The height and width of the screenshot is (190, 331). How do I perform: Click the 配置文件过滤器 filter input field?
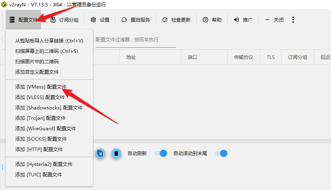(x=135, y=40)
